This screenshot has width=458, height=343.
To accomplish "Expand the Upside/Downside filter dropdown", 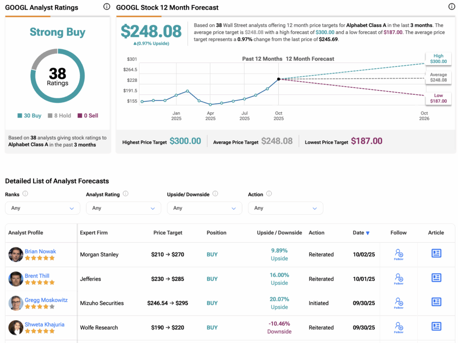I will coord(204,208).
